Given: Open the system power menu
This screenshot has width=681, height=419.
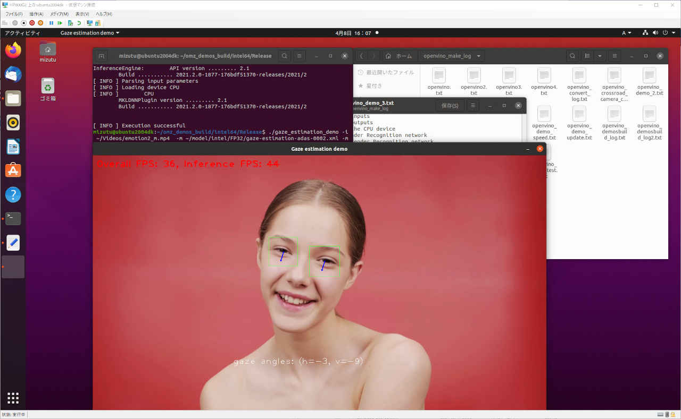Looking at the screenshot, I should (x=668, y=33).
